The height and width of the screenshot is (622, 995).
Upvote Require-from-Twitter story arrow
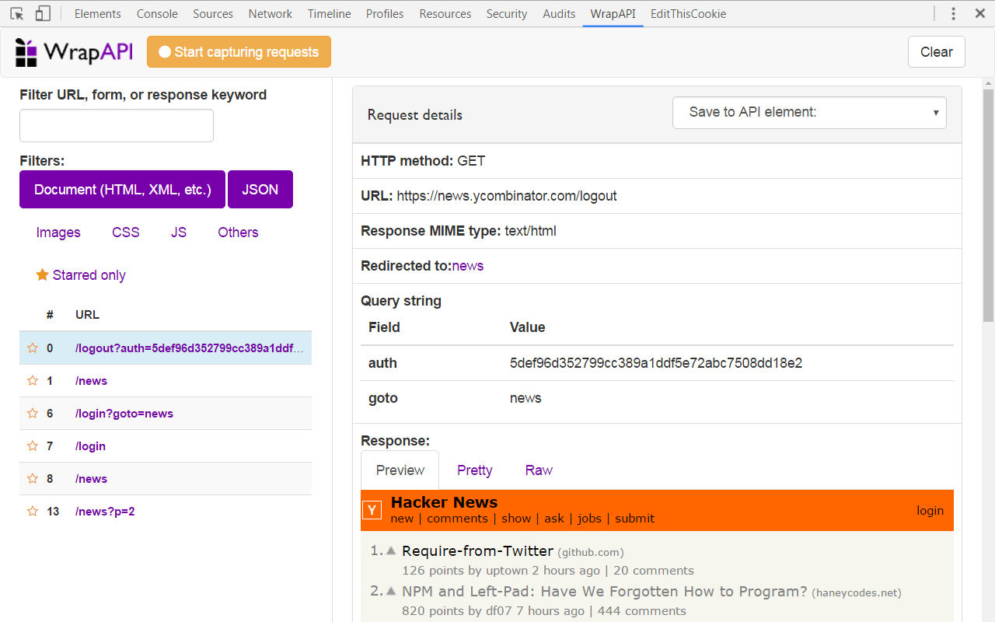[x=391, y=550]
